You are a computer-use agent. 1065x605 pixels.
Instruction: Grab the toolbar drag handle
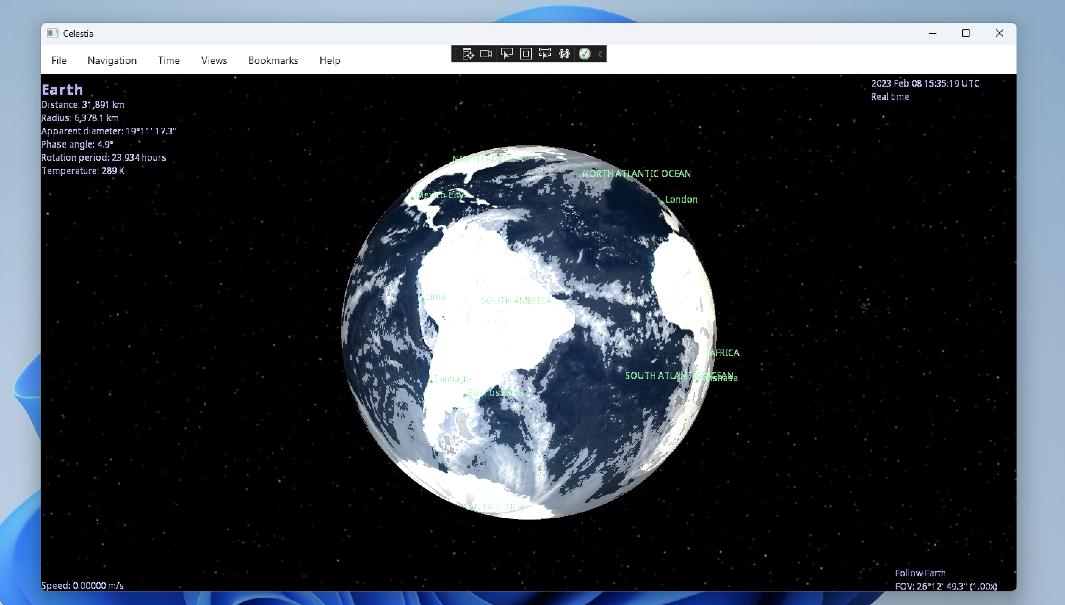pyautogui.click(x=456, y=54)
